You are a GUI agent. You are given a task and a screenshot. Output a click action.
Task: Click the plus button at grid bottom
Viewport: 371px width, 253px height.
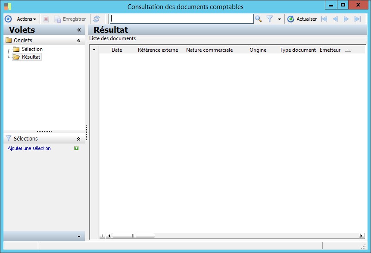click(x=103, y=236)
